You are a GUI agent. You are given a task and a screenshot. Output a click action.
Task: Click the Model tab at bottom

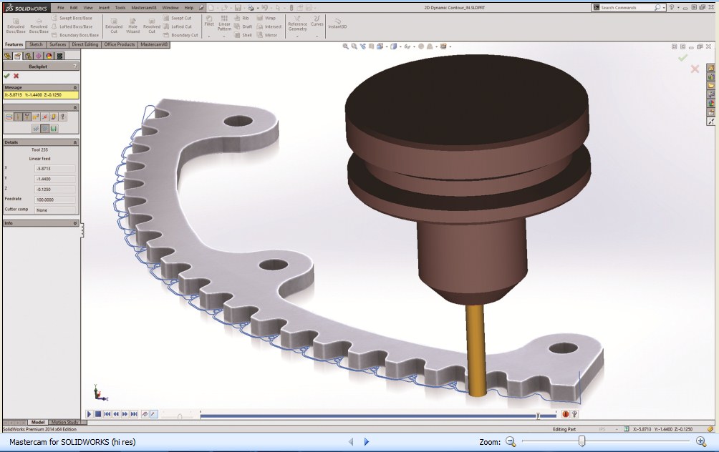38,423
